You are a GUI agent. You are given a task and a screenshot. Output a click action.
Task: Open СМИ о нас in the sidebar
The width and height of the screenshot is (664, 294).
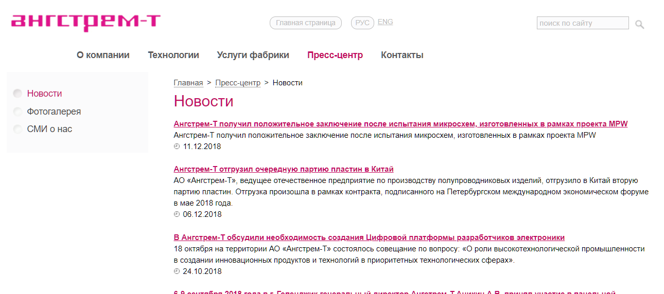point(49,129)
